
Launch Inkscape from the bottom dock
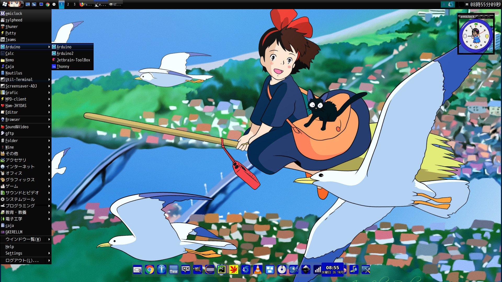point(306,269)
